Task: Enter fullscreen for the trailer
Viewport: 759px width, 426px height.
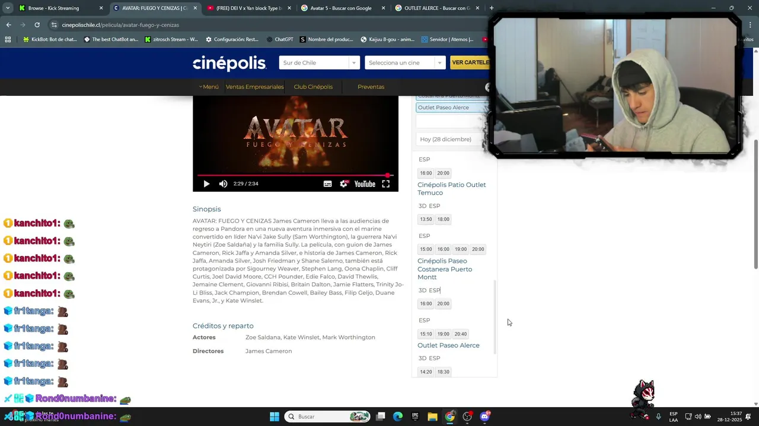Action: [385, 184]
